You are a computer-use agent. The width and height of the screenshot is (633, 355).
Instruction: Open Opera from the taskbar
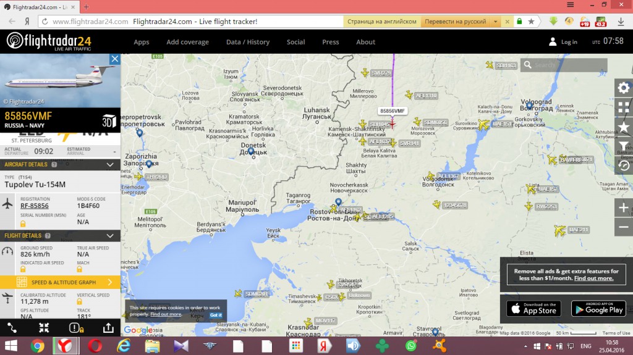[95, 346]
